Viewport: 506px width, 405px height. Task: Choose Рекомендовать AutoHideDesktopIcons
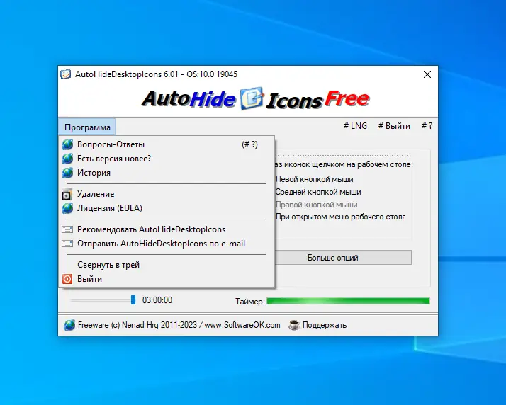pos(167,229)
